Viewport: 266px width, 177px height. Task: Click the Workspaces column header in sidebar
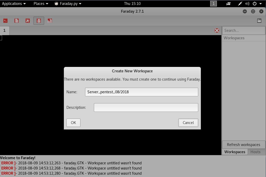click(244, 38)
